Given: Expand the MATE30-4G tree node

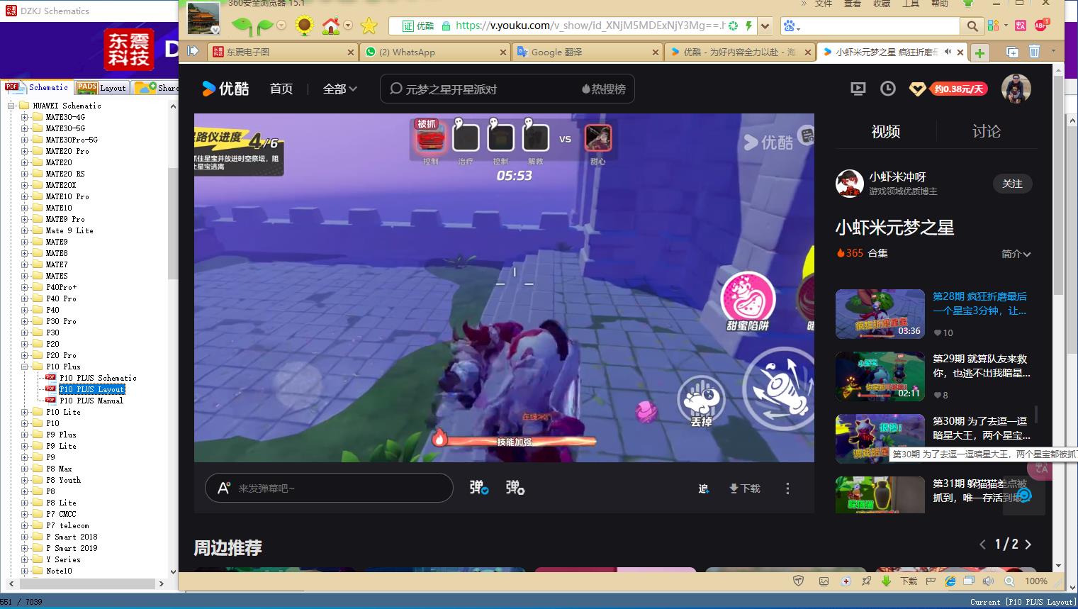Looking at the screenshot, I should pos(25,117).
